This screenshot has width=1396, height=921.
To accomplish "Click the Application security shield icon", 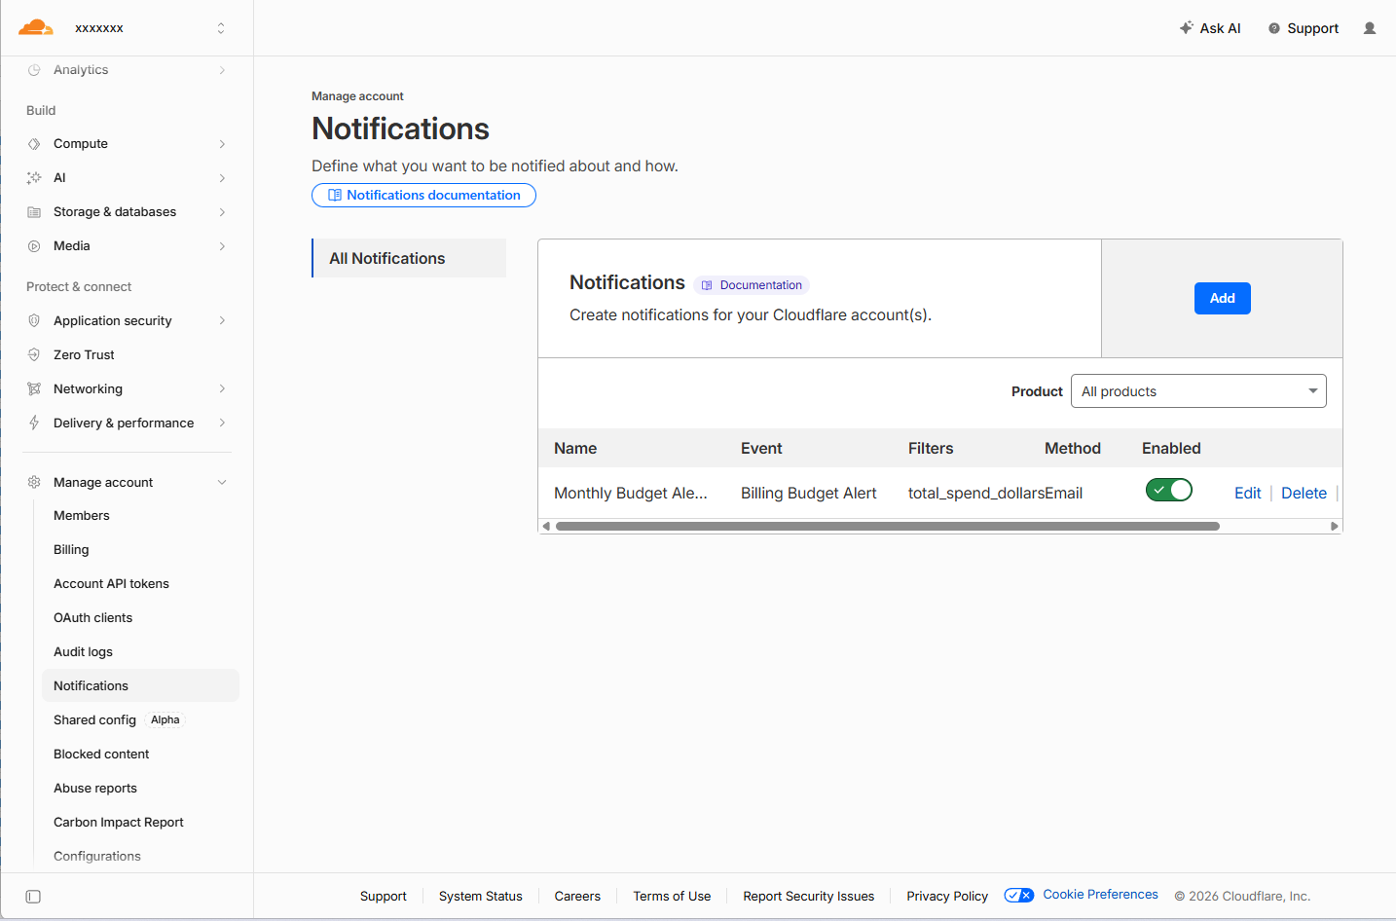I will (x=34, y=321).
